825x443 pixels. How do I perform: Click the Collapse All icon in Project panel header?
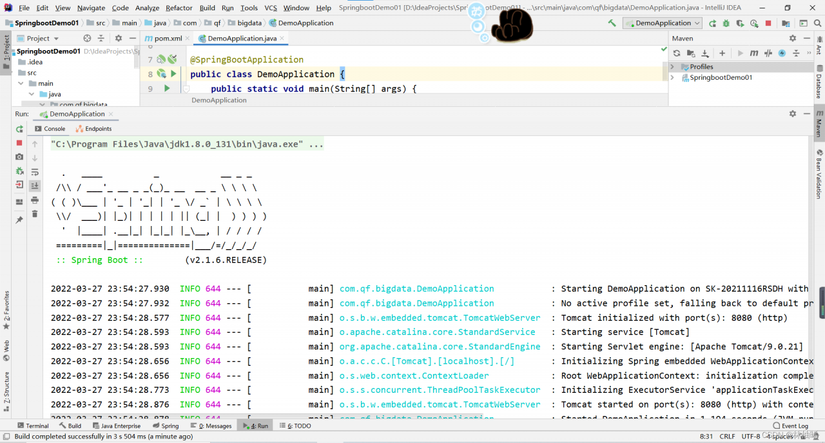(x=102, y=38)
